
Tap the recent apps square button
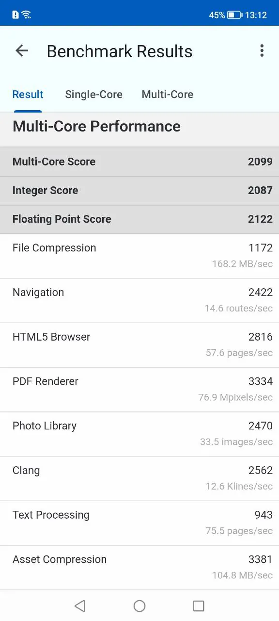point(199,605)
